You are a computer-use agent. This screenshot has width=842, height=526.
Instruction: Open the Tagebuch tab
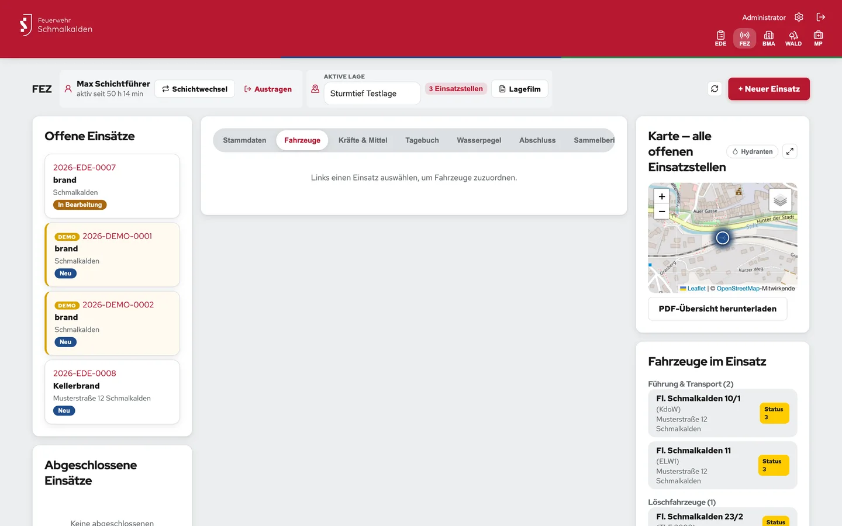tap(422, 140)
